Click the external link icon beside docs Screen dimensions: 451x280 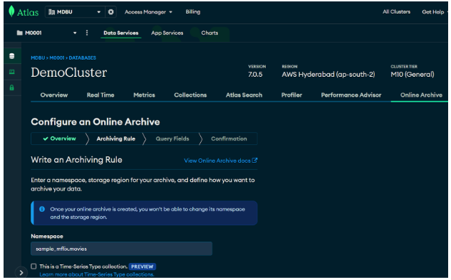click(255, 161)
